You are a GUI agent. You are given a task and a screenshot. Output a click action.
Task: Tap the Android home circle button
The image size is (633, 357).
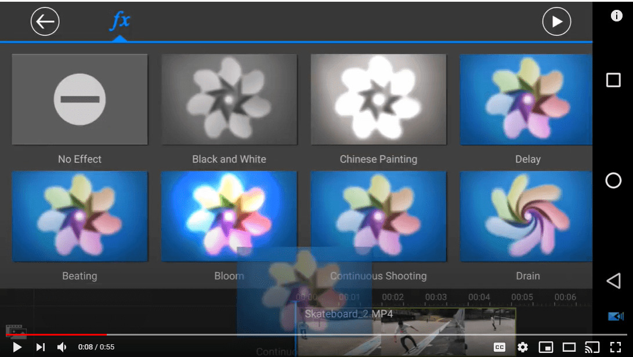coord(613,180)
